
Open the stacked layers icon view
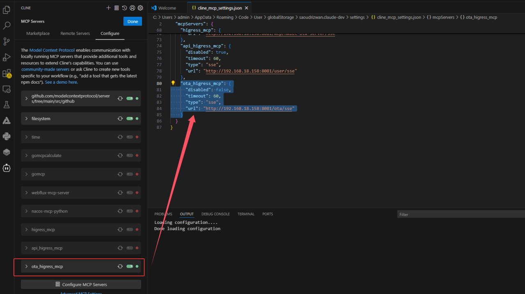pyautogui.click(x=7, y=152)
